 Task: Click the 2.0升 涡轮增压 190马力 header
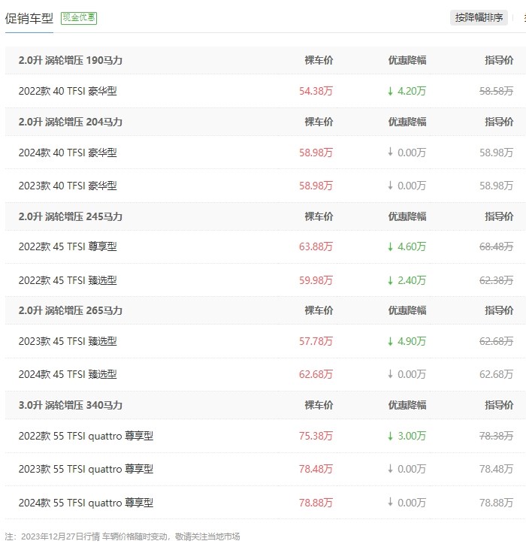[71, 60]
